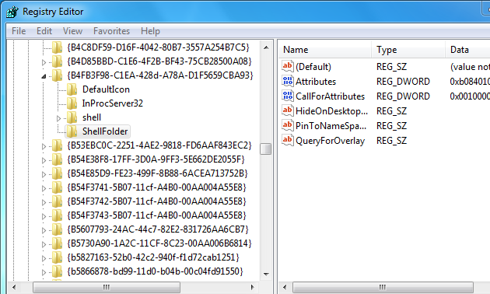Image resolution: width=490 pixels, height=294 pixels.
Task: Click the DefaultIcon folder icon
Action: [x=72, y=89]
